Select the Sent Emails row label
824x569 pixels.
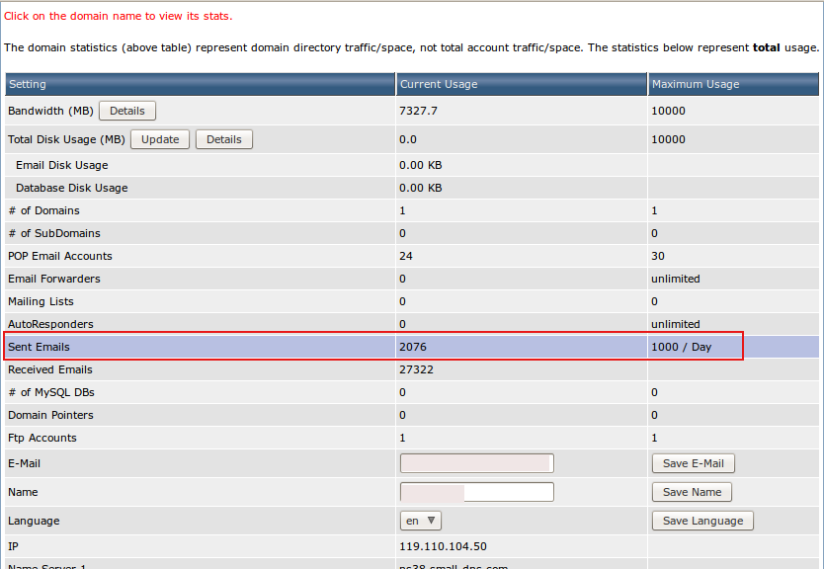(39, 347)
